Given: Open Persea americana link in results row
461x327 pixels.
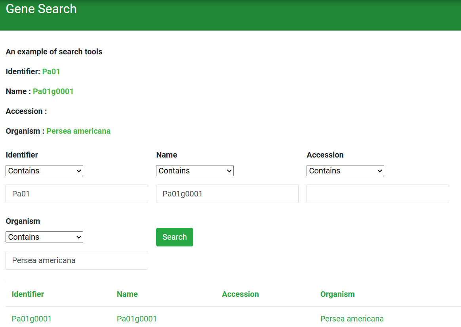Looking at the screenshot, I should click(x=352, y=319).
